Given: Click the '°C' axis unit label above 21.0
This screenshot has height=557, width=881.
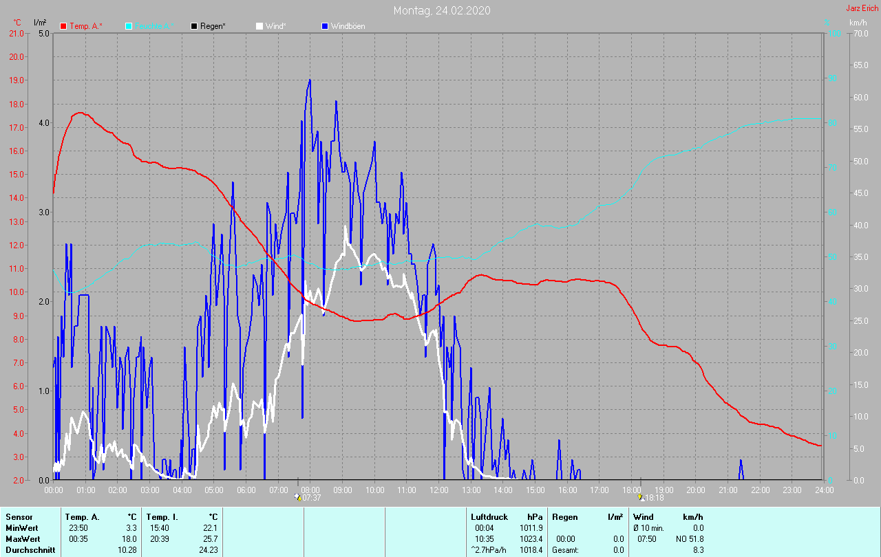Looking at the screenshot, I should [x=17, y=23].
